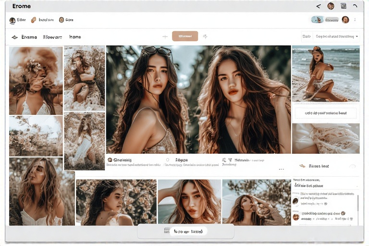Switch to the hone tab
This screenshot has width=369, height=246.
click(x=75, y=37)
